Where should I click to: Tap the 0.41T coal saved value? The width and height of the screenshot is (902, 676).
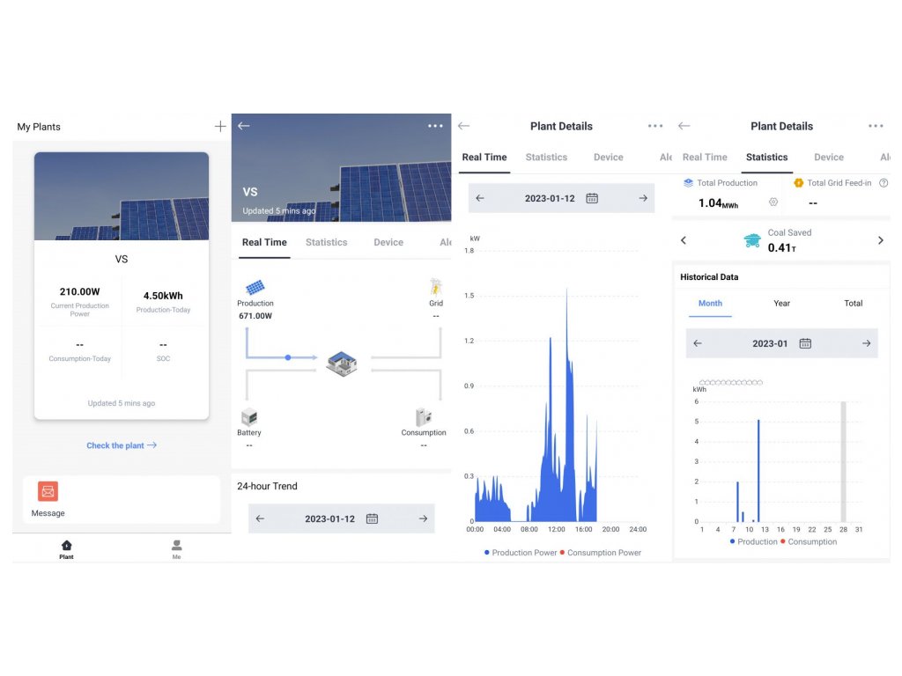tap(782, 247)
